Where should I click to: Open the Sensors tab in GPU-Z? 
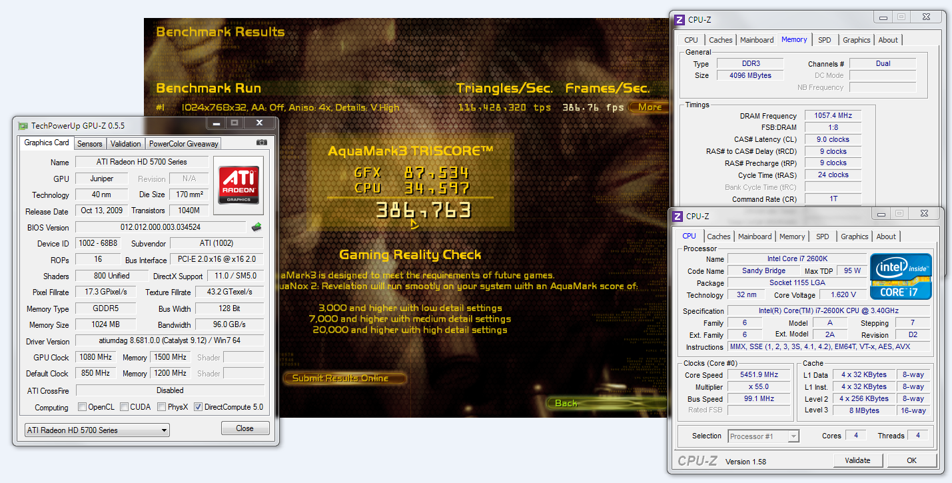coord(90,144)
